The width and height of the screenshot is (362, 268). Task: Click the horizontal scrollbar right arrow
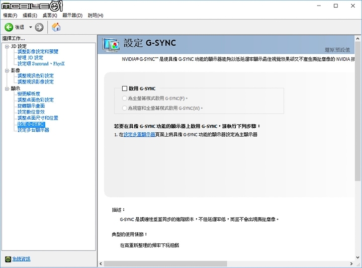tap(351, 263)
